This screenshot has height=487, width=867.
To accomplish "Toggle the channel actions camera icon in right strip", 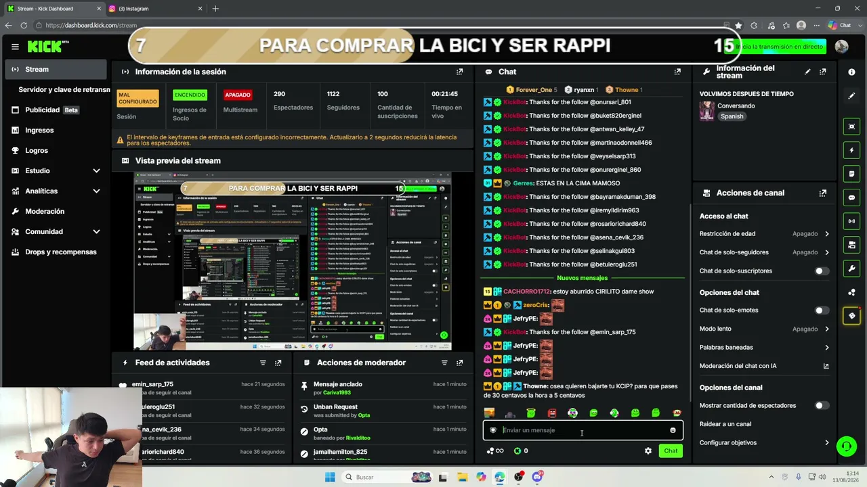I will (x=851, y=245).
